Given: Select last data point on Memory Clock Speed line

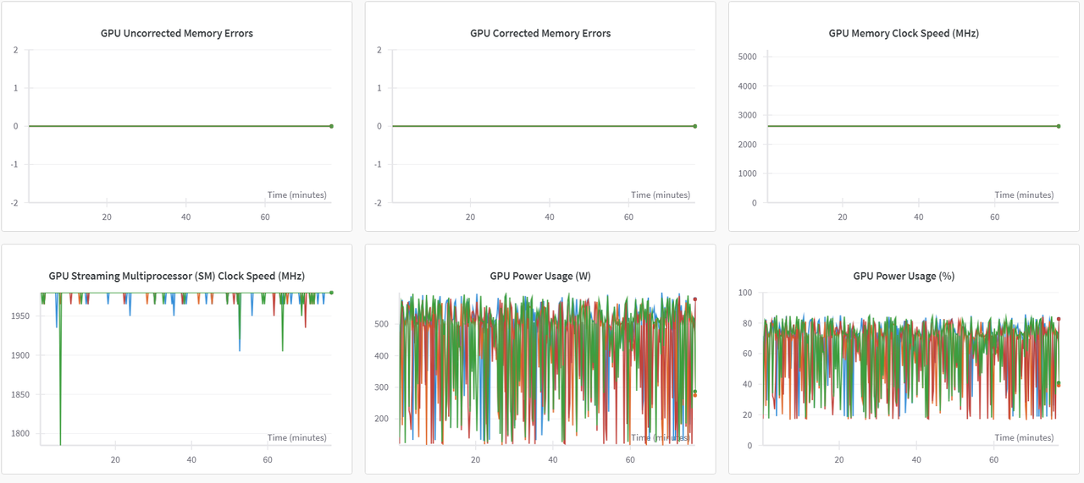Looking at the screenshot, I should point(1058,126).
